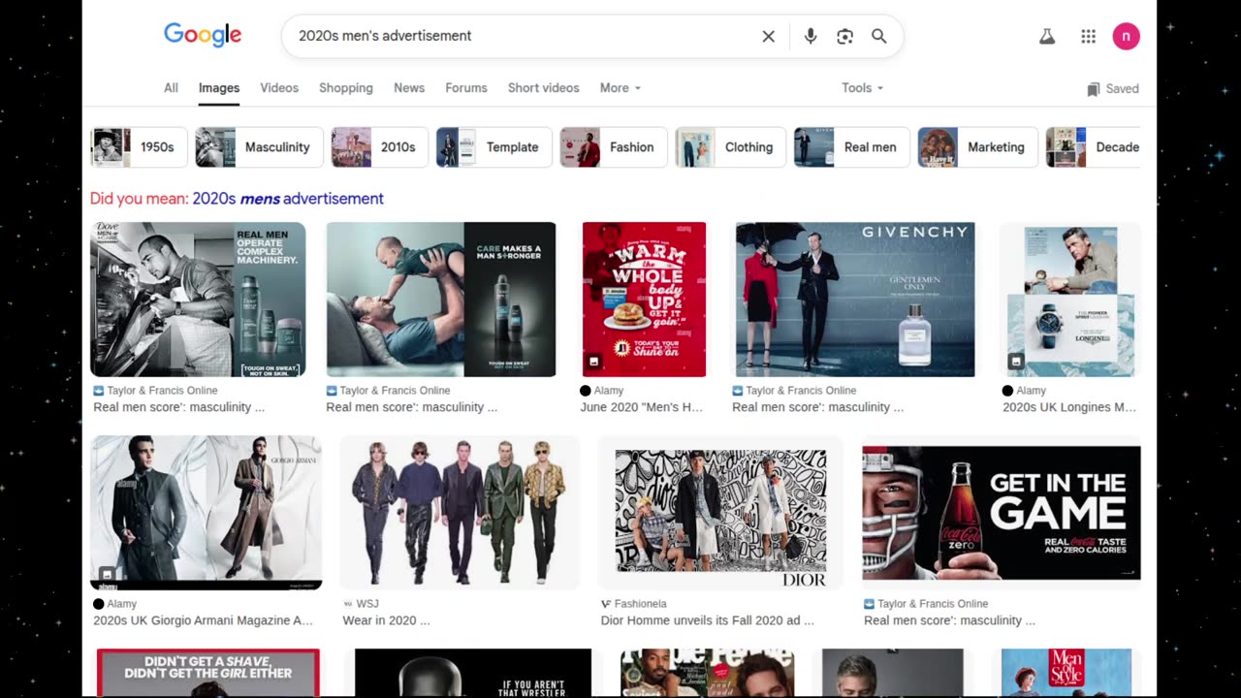The image size is (1241, 698).
Task: Filter by the 2010s chip
Action: click(x=379, y=147)
